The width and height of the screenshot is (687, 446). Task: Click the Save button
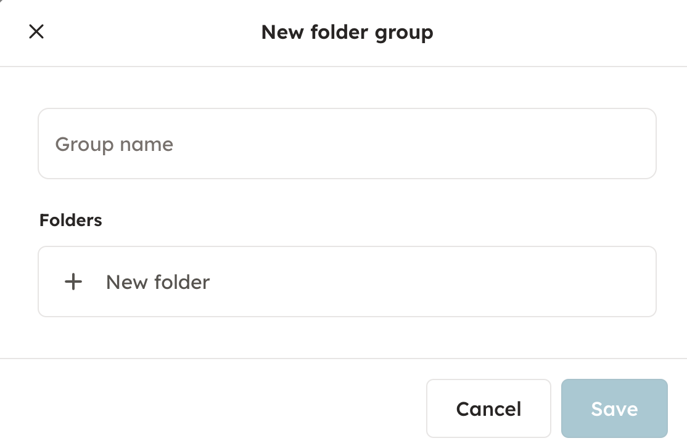point(614,409)
